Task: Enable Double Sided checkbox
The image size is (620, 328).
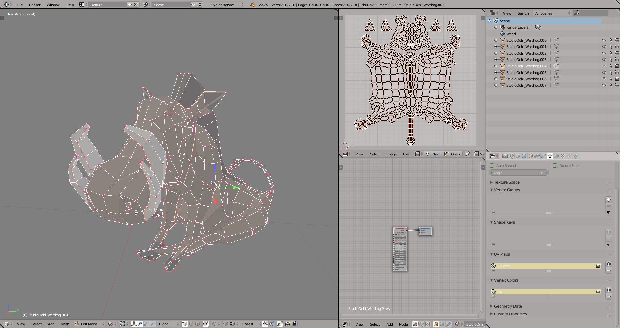Action: (x=555, y=166)
